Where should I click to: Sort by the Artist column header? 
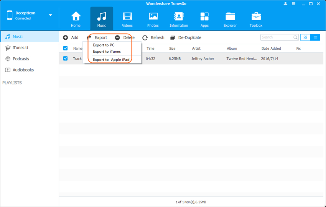(196, 49)
